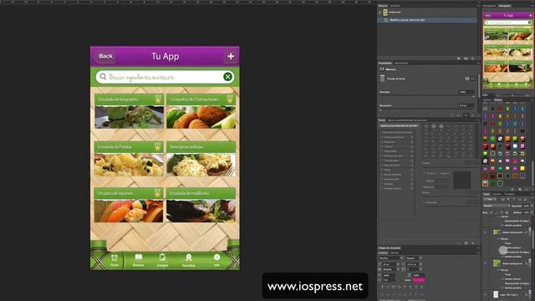The image size is (535, 301).
Task: Click the medal icon on Ensalada de langostino
Action: [x=158, y=99]
